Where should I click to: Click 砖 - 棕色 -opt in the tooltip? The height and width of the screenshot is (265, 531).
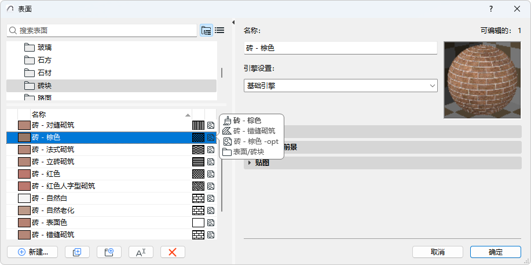(x=256, y=141)
